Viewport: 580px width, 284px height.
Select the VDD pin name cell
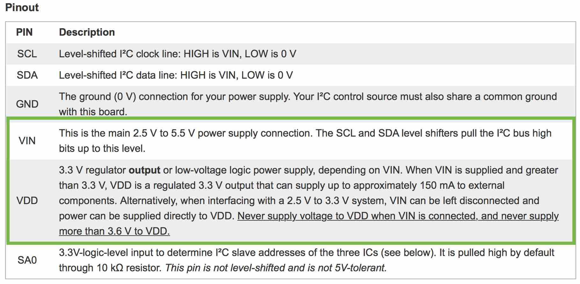[x=27, y=201]
